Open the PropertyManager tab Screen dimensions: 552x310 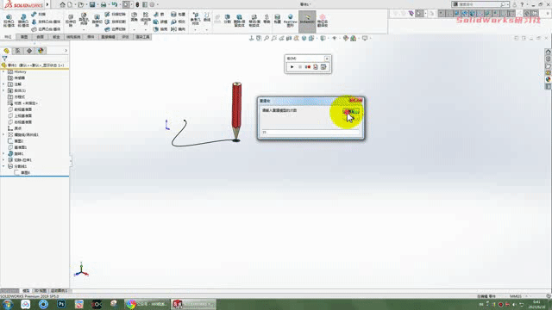tap(18, 51)
